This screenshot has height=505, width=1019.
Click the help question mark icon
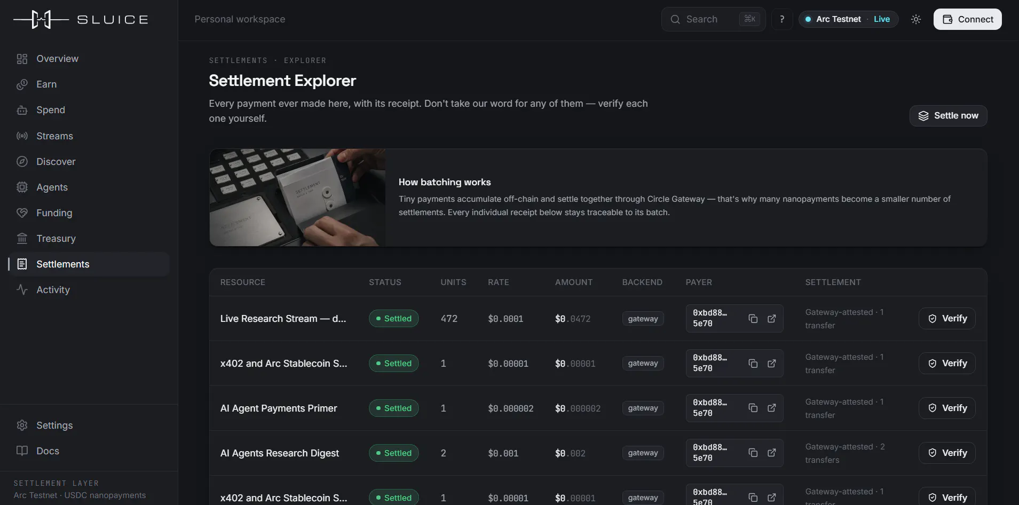(782, 19)
